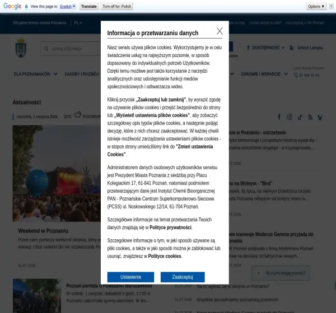Close the cookie dialog with the X
The image size is (336, 313).
tap(220, 31)
